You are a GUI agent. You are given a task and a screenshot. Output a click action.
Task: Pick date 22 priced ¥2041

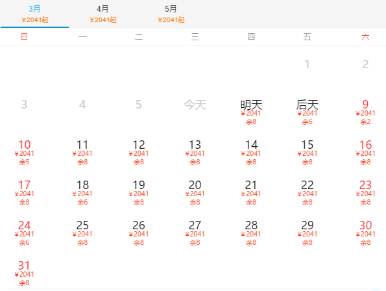308,192
